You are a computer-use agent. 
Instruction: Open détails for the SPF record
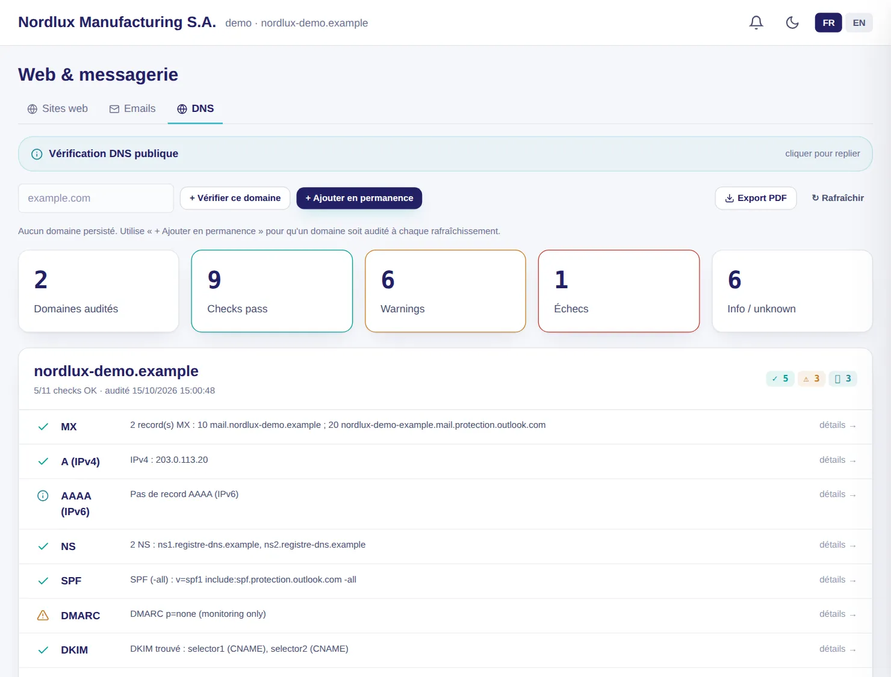[x=837, y=580]
